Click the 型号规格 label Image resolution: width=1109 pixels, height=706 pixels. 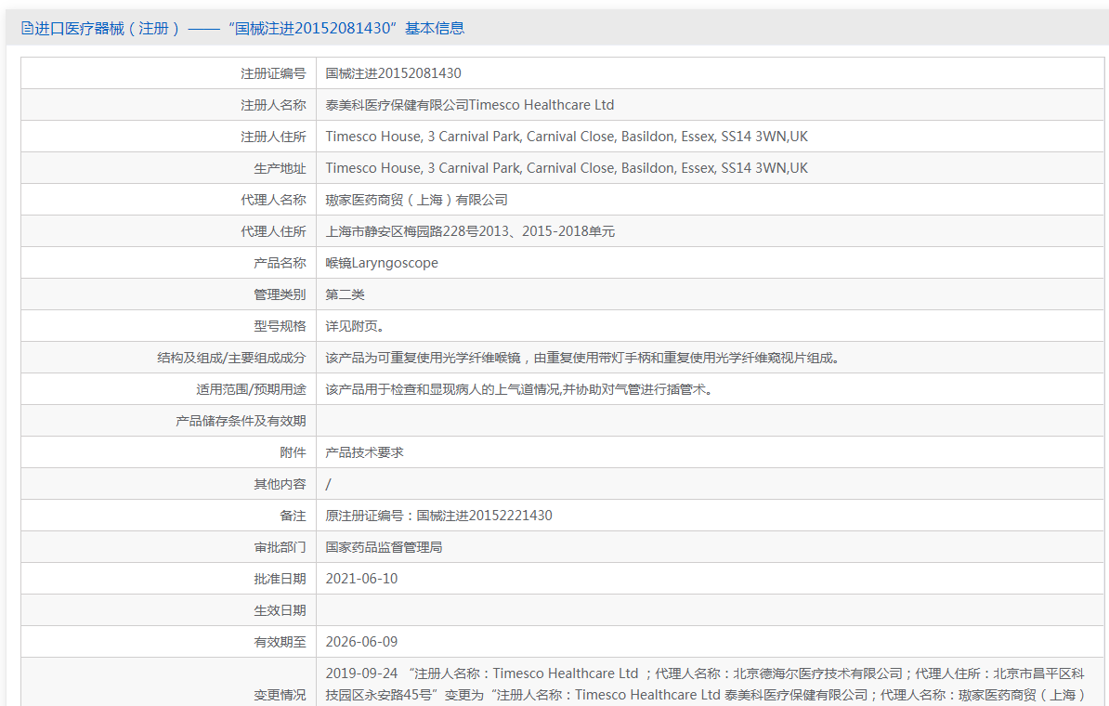tap(281, 326)
